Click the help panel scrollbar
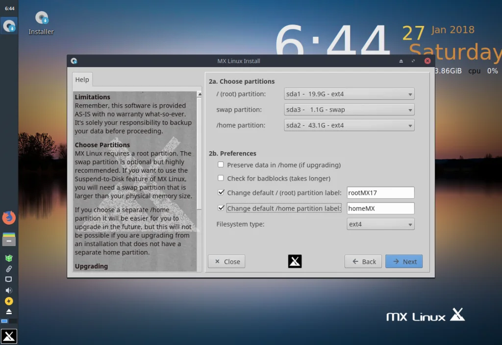The width and height of the screenshot is (502, 345). tap(200, 153)
